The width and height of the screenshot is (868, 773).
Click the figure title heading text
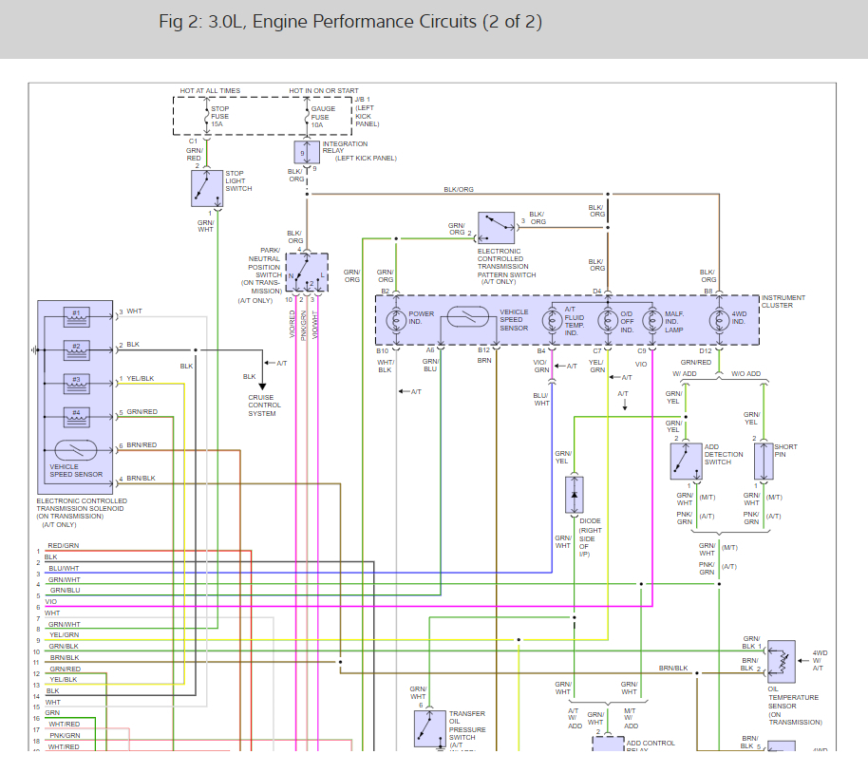click(350, 22)
